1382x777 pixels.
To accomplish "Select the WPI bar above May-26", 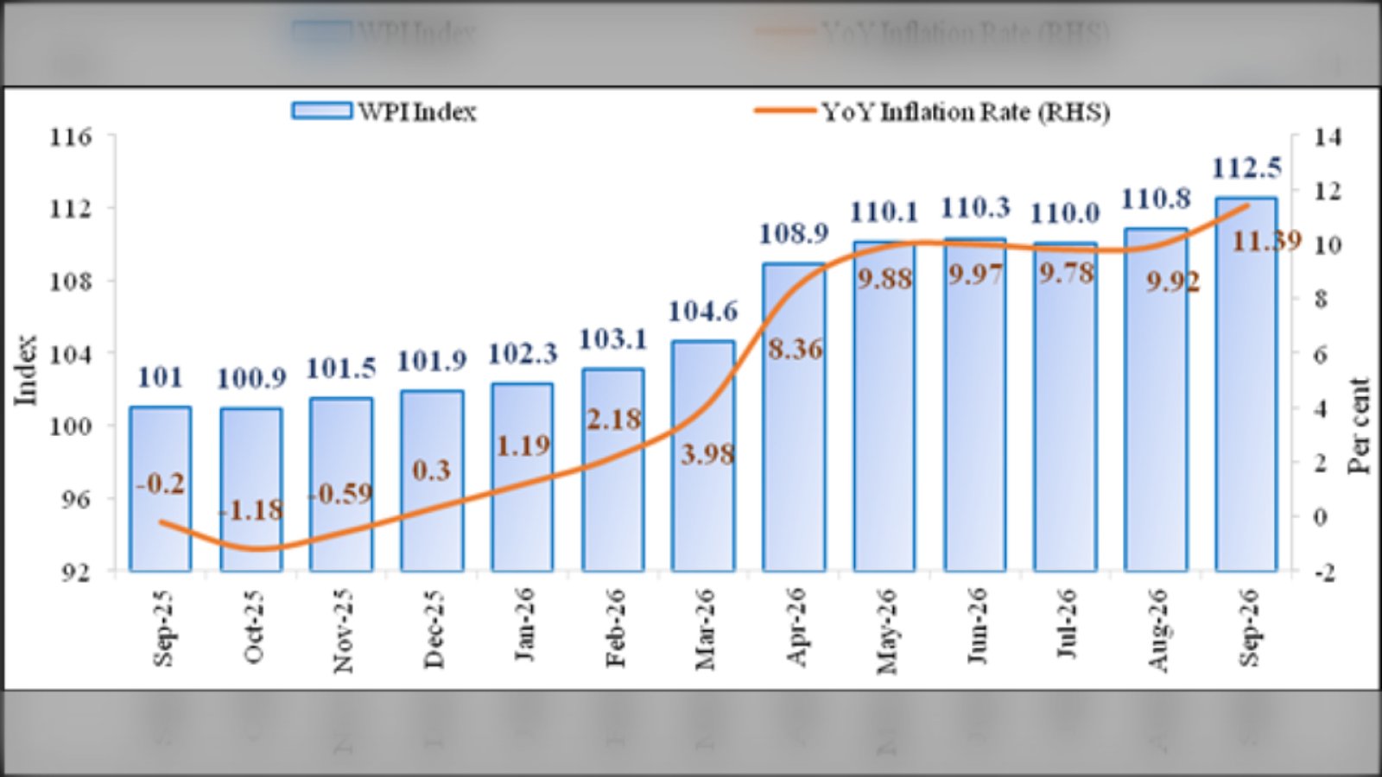I will 884,407.
